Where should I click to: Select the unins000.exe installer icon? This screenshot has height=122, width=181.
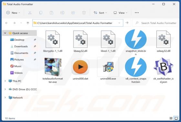[108, 67]
